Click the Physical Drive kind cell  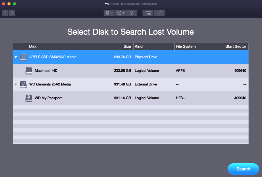tap(146, 57)
